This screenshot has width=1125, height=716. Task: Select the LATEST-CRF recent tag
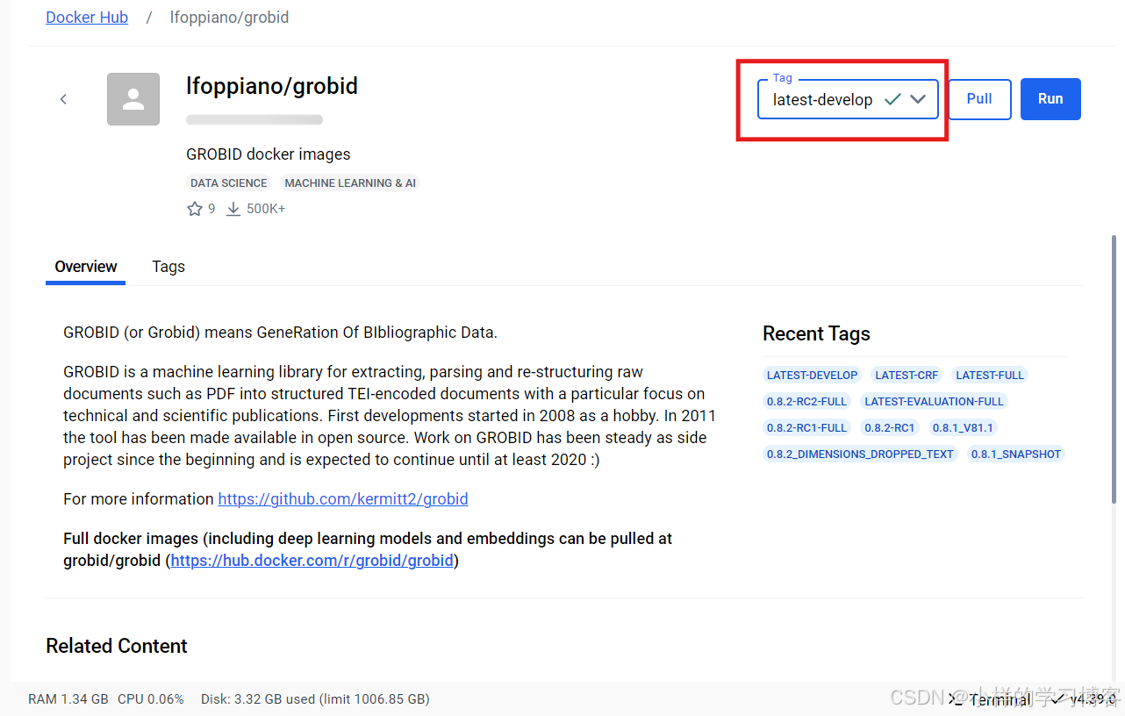906,375
